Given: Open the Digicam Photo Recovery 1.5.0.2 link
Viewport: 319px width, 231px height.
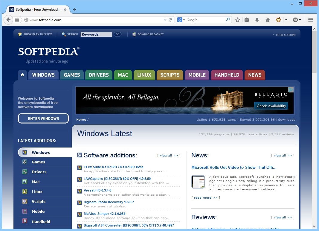Looking at the screenshot, I should pos(109,202).
